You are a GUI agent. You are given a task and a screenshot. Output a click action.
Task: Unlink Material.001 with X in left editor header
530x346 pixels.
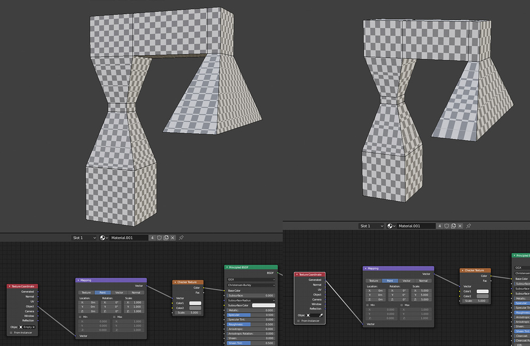pos(173,238)
